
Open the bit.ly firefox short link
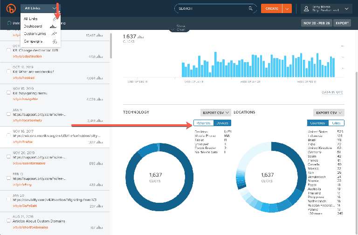click(x=23, y=142)
